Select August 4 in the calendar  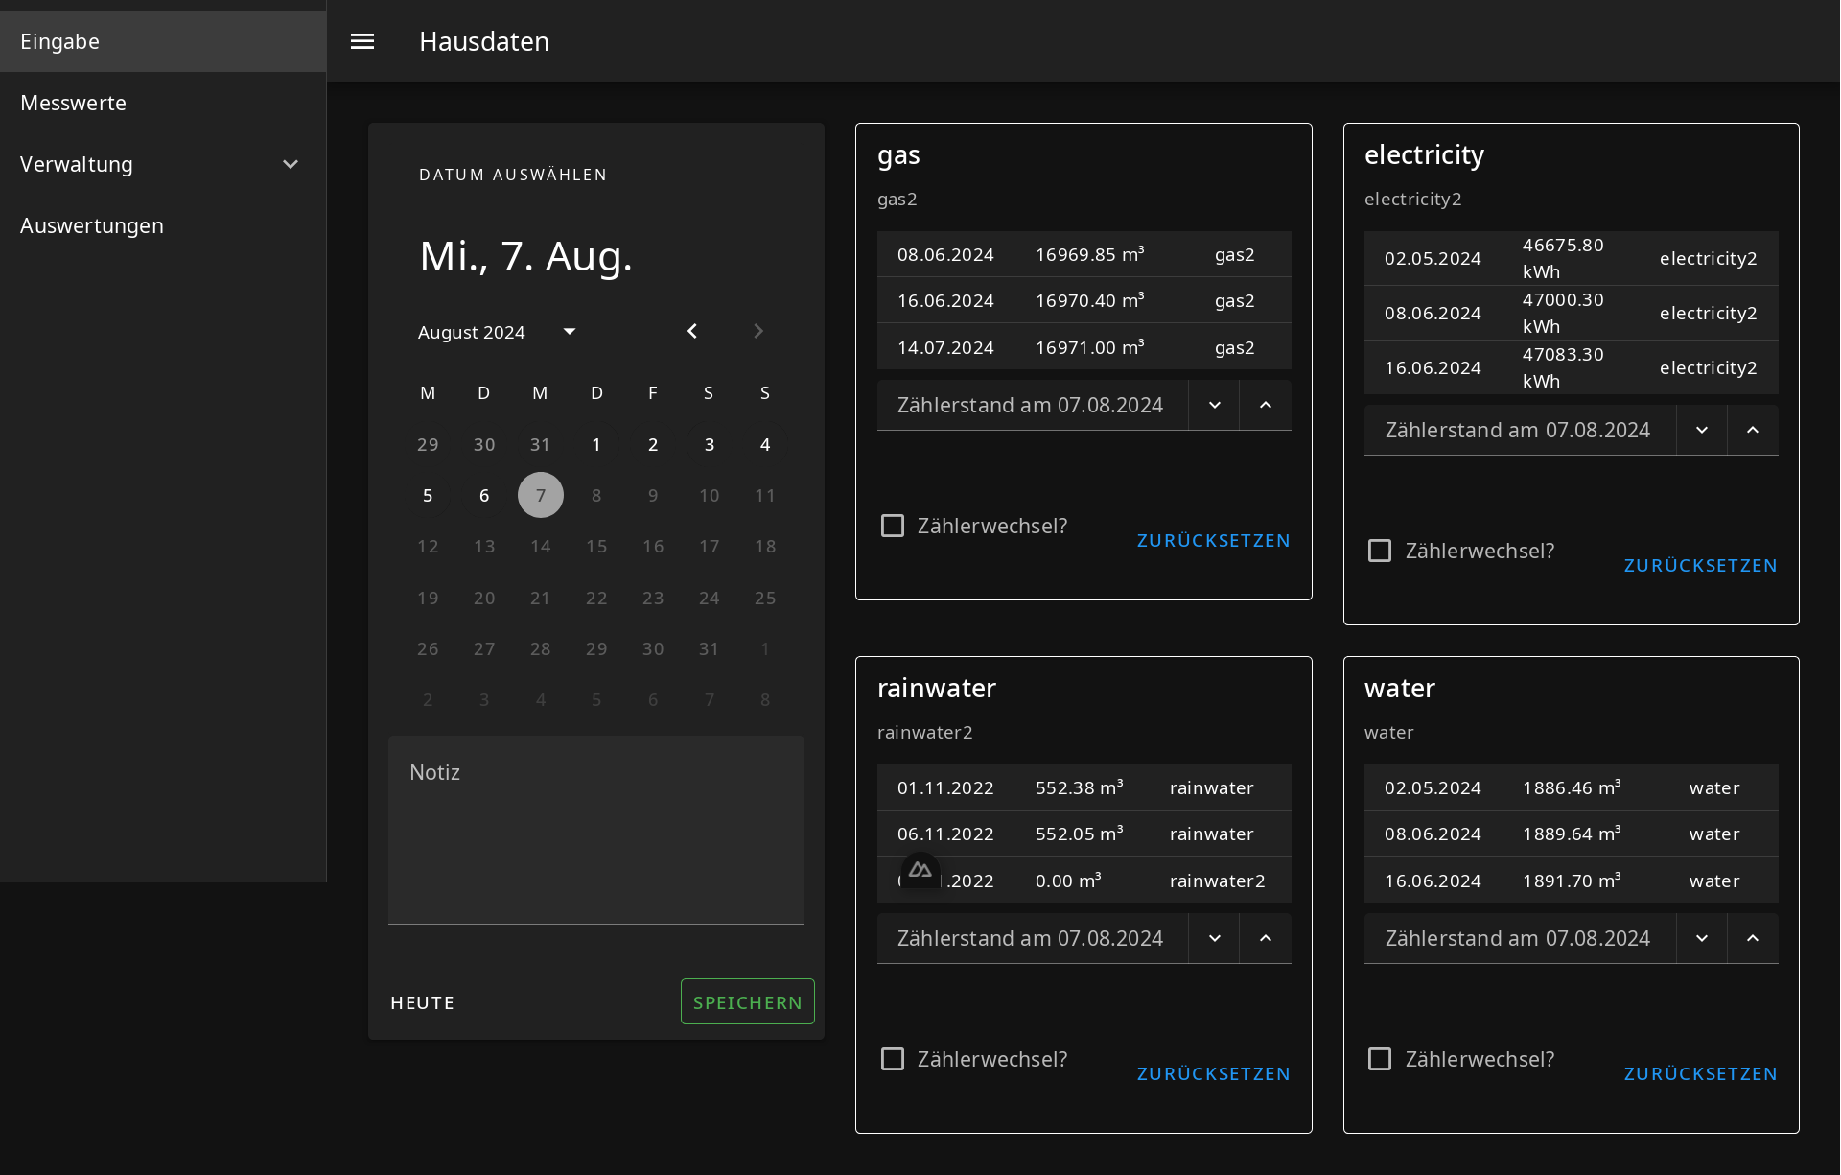click(x=765, y=444)
